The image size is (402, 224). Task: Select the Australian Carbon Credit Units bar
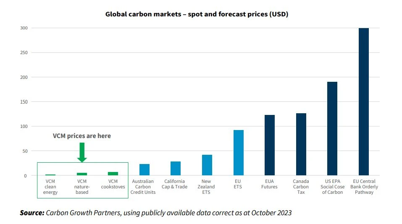click(x=145, y=169)
